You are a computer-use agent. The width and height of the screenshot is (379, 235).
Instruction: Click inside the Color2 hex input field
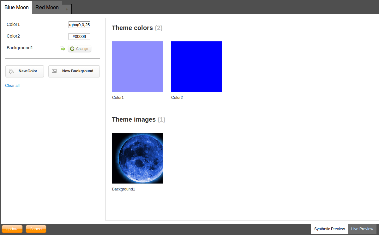pos(79,36)
